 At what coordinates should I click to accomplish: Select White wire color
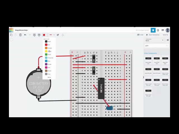48,77
